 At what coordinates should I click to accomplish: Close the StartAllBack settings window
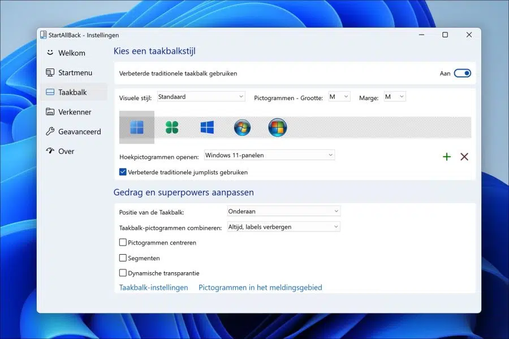[x=469, y=35]
